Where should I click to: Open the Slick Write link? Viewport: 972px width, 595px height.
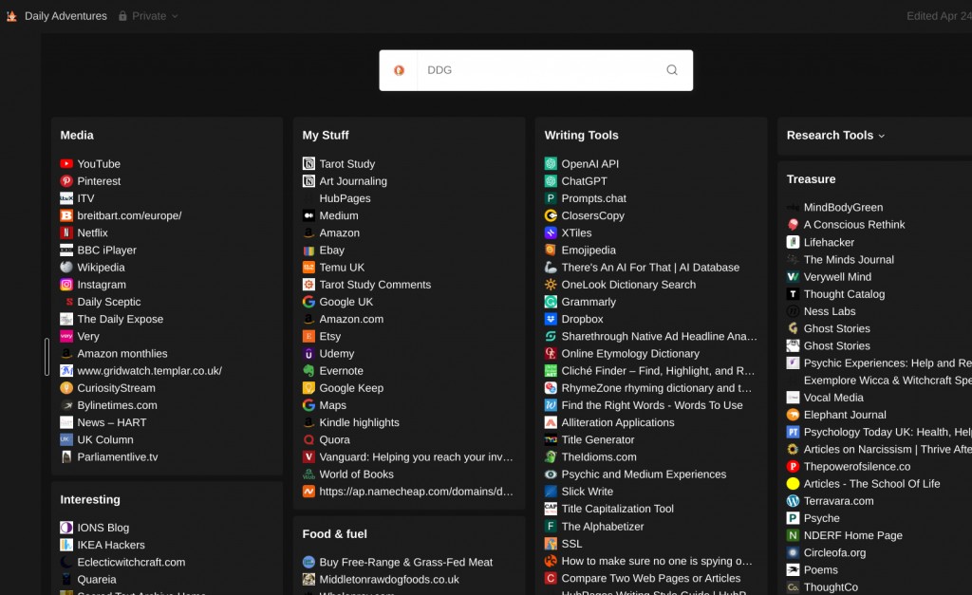587,492
